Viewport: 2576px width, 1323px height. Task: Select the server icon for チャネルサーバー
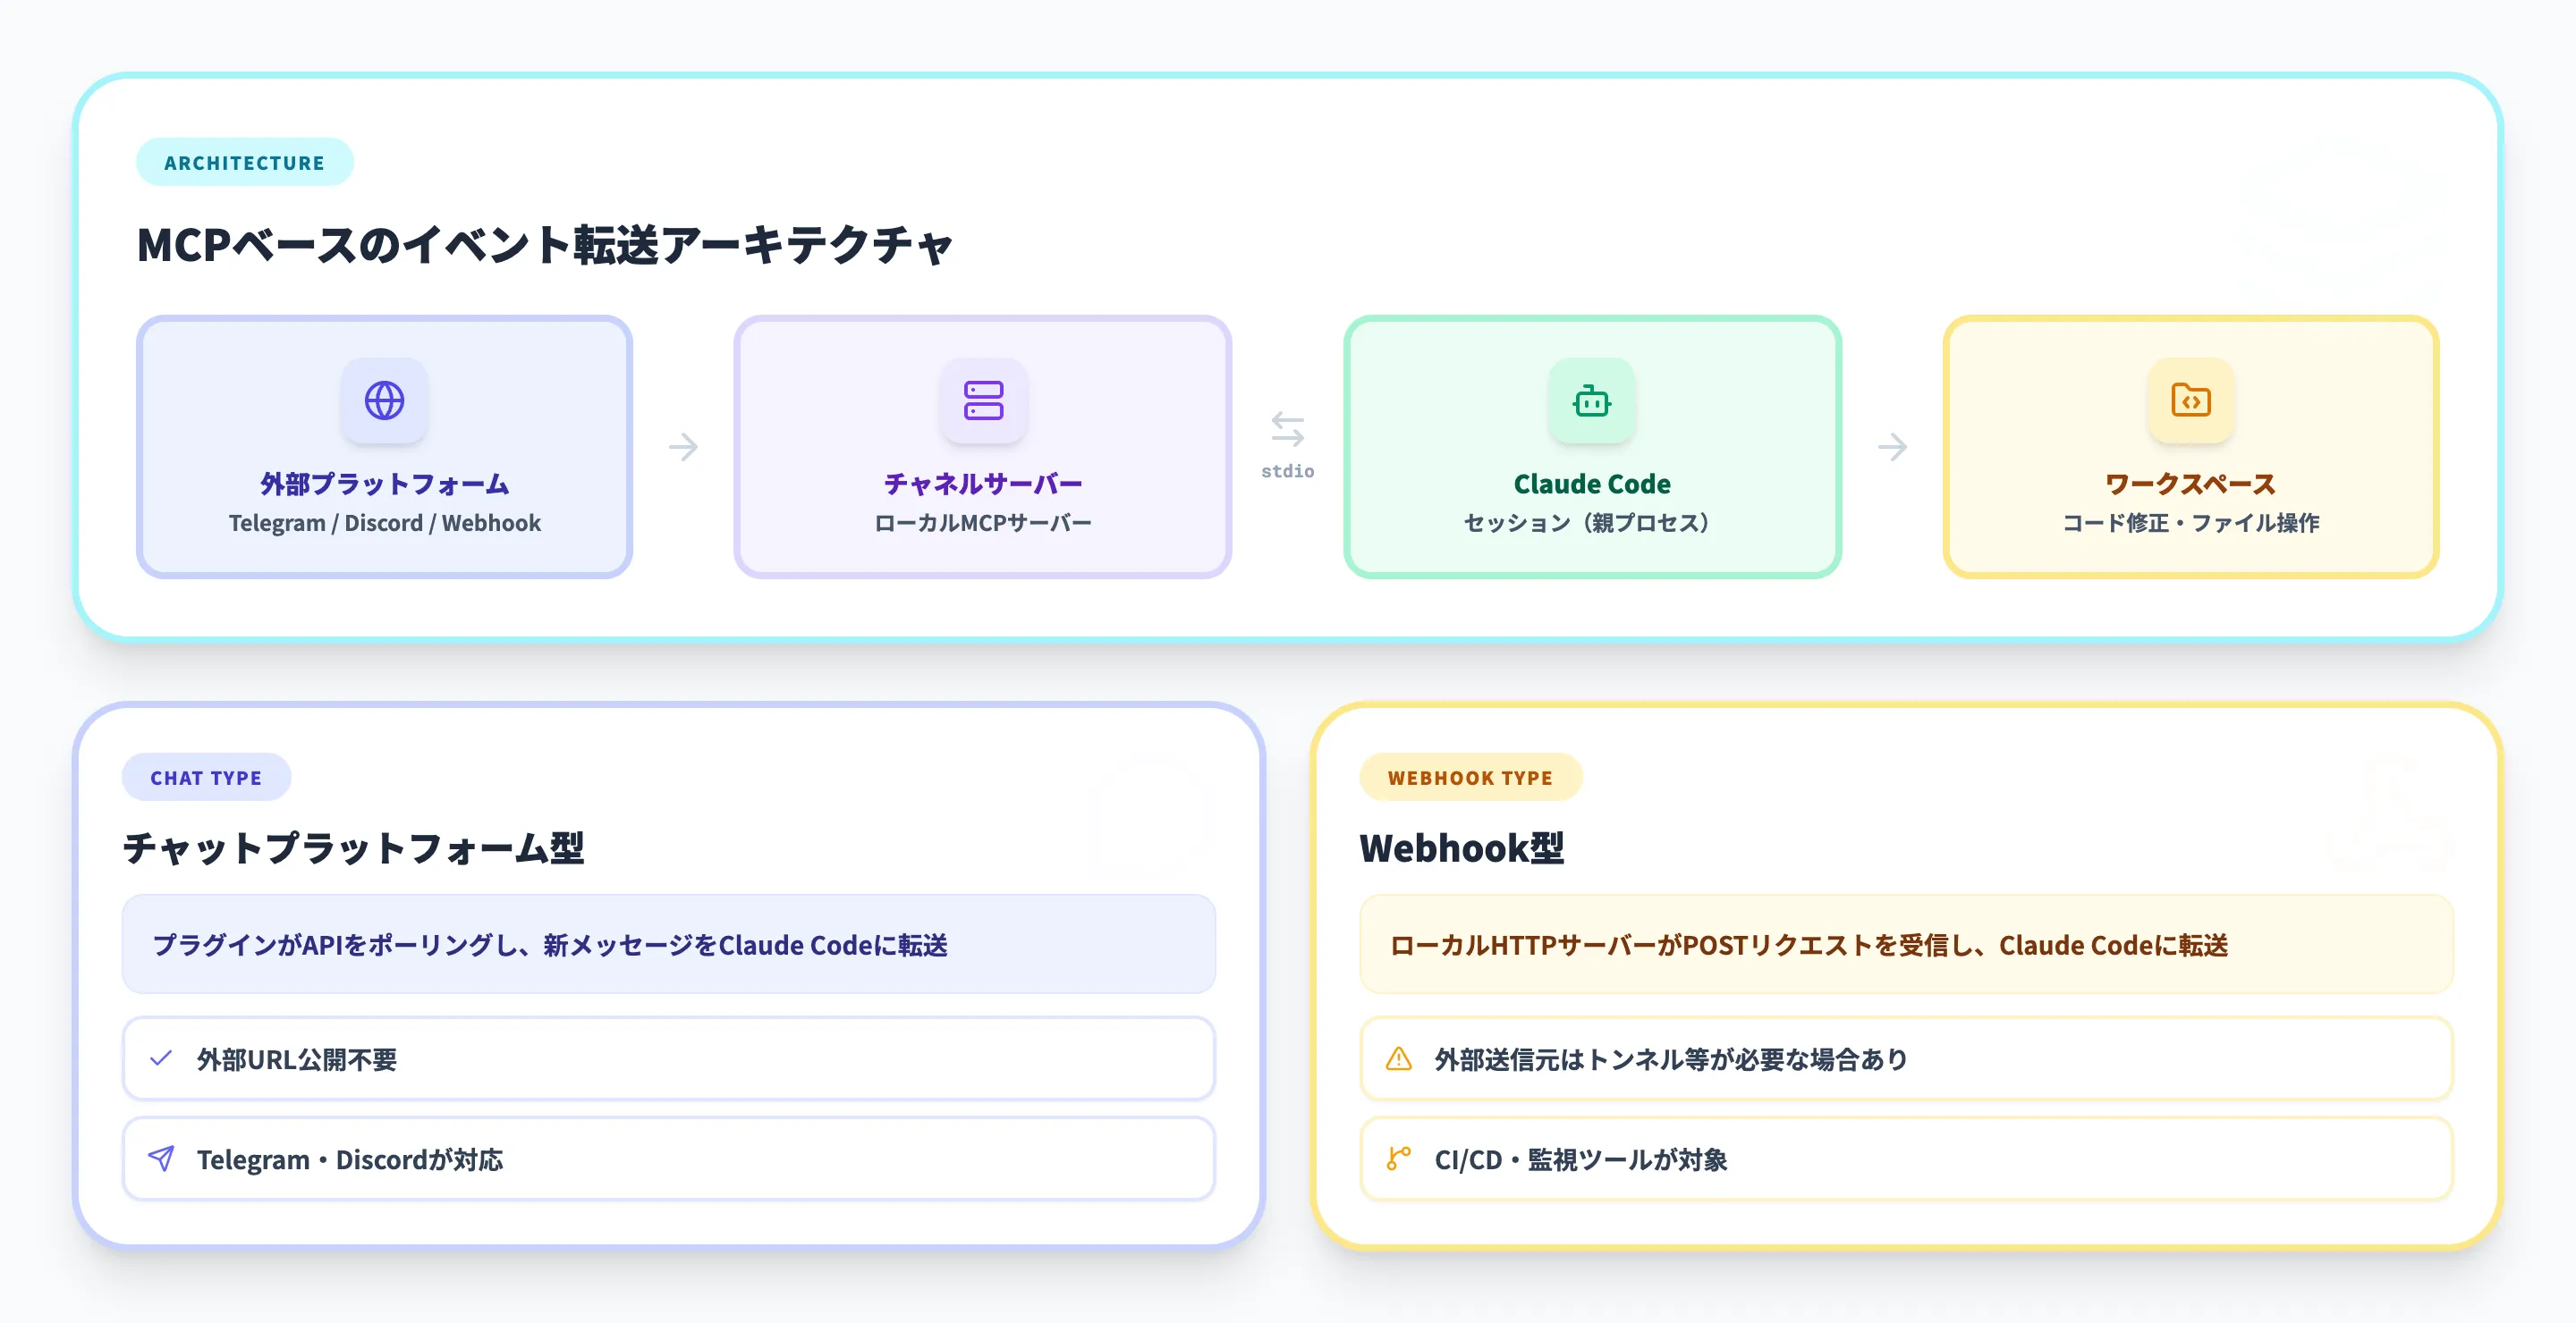[x=984, y=401]
